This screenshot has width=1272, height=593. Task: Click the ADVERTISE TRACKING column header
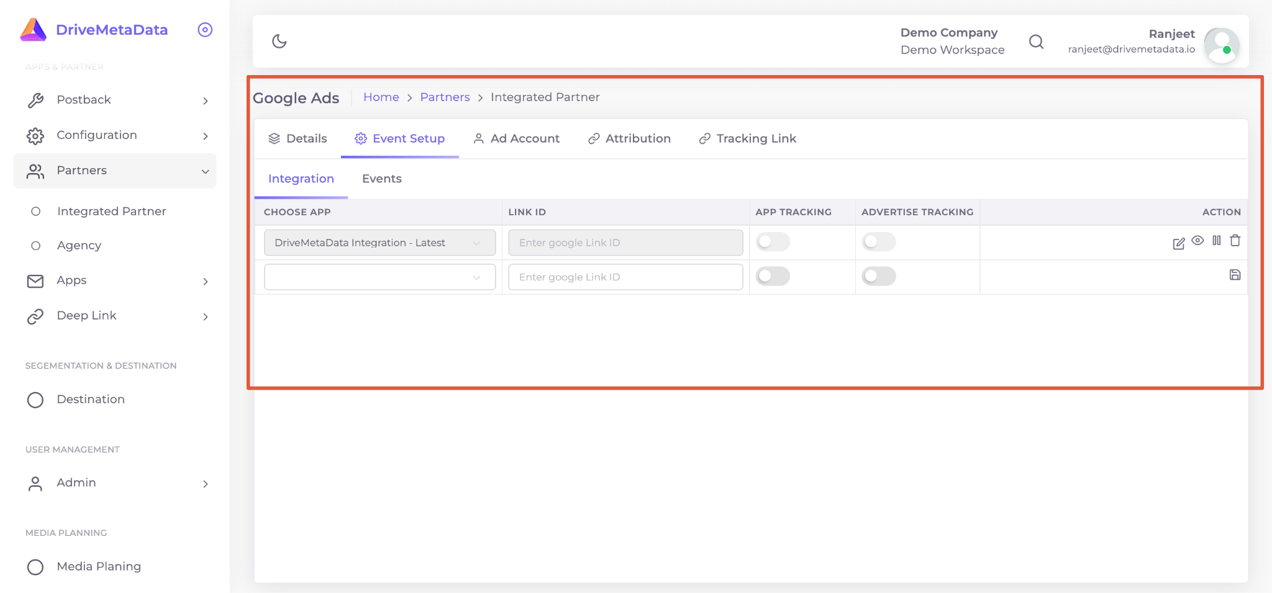pyautogui.click(x=917, y=212)
